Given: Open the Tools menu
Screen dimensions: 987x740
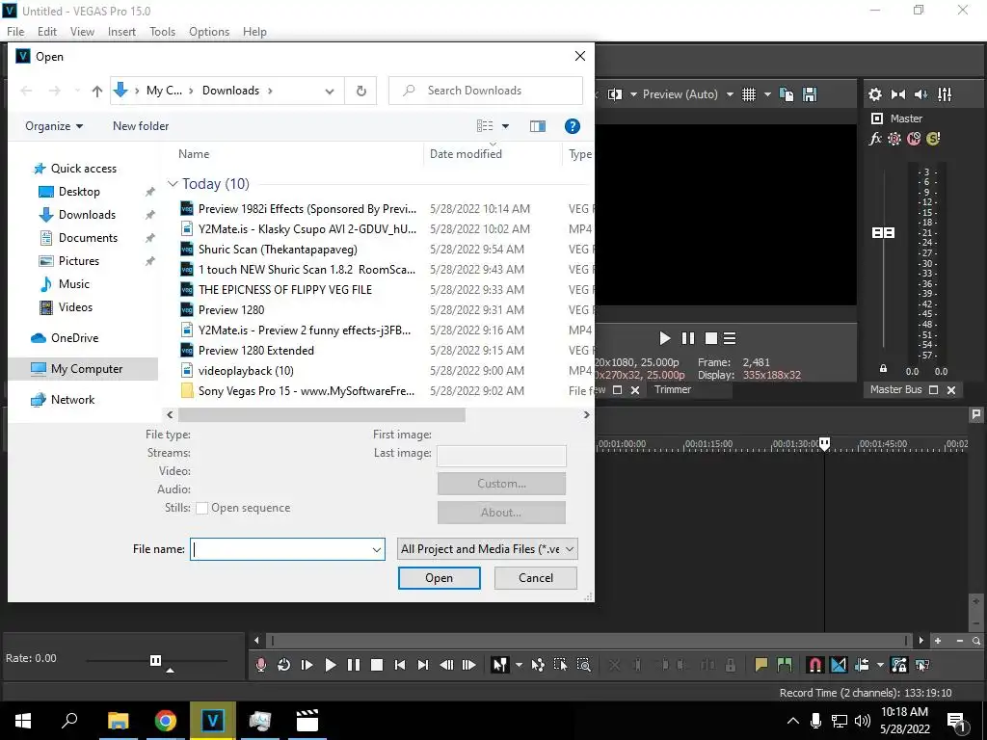Looking at the screenshot, I should [162, 32].
